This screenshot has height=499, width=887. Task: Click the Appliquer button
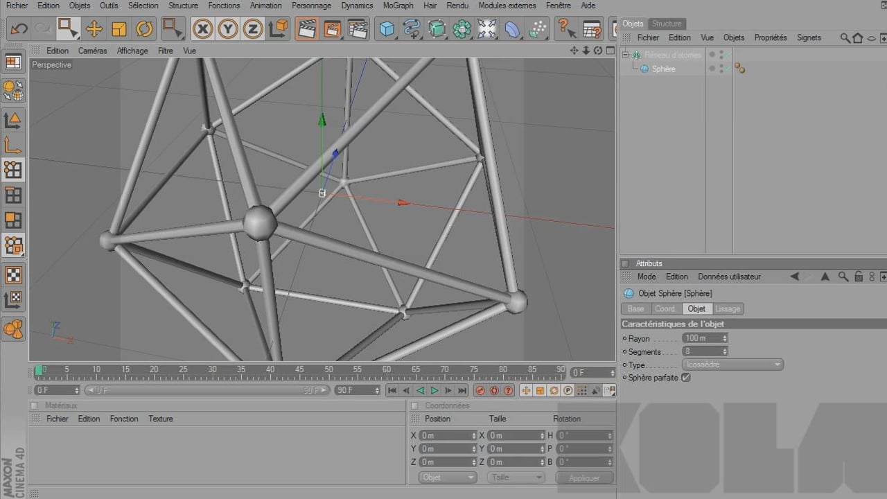584,478
